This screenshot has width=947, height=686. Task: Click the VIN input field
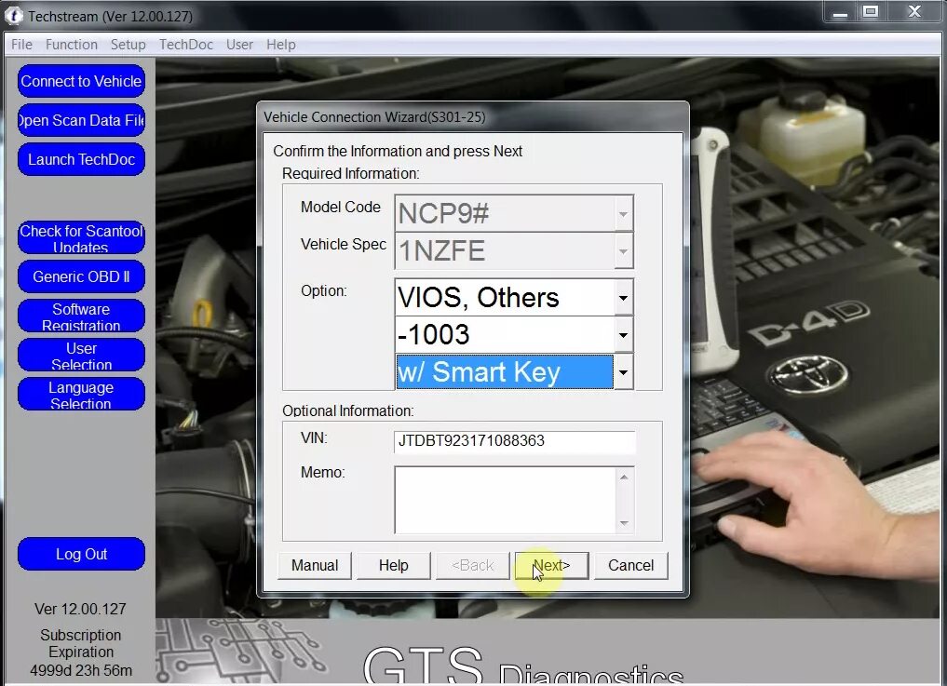tap(515, 441)
